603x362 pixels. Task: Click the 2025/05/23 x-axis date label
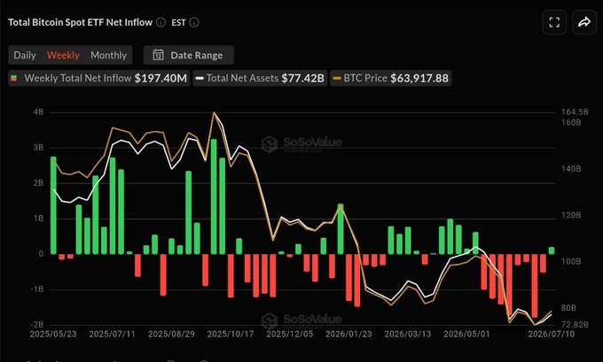point(53,334)
